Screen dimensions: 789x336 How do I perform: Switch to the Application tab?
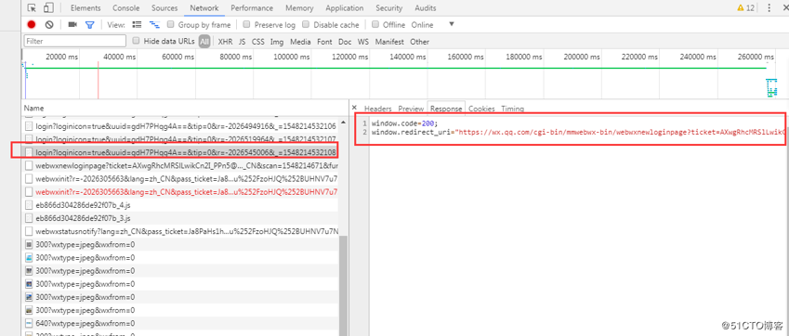point(345,8)
